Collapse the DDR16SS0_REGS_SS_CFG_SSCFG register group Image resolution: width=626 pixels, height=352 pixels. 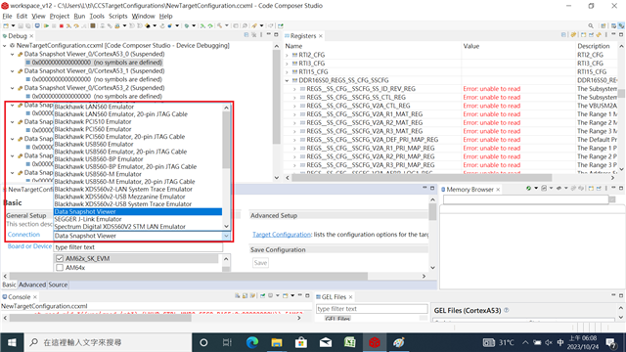point(287,80)
